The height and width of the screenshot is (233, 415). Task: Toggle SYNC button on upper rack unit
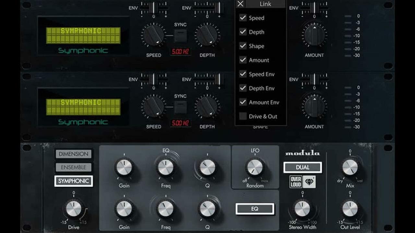180,36
